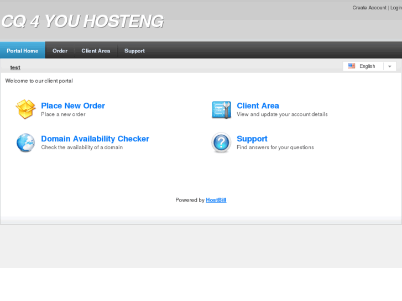Click the Place New Order box icon

coord(25,109)
